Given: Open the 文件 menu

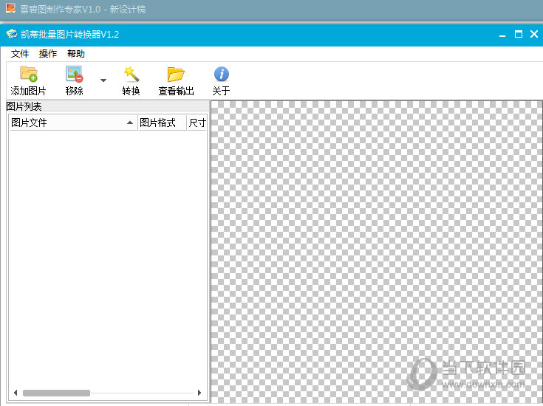Looking at the screenshot, I should tap(20, 54).
